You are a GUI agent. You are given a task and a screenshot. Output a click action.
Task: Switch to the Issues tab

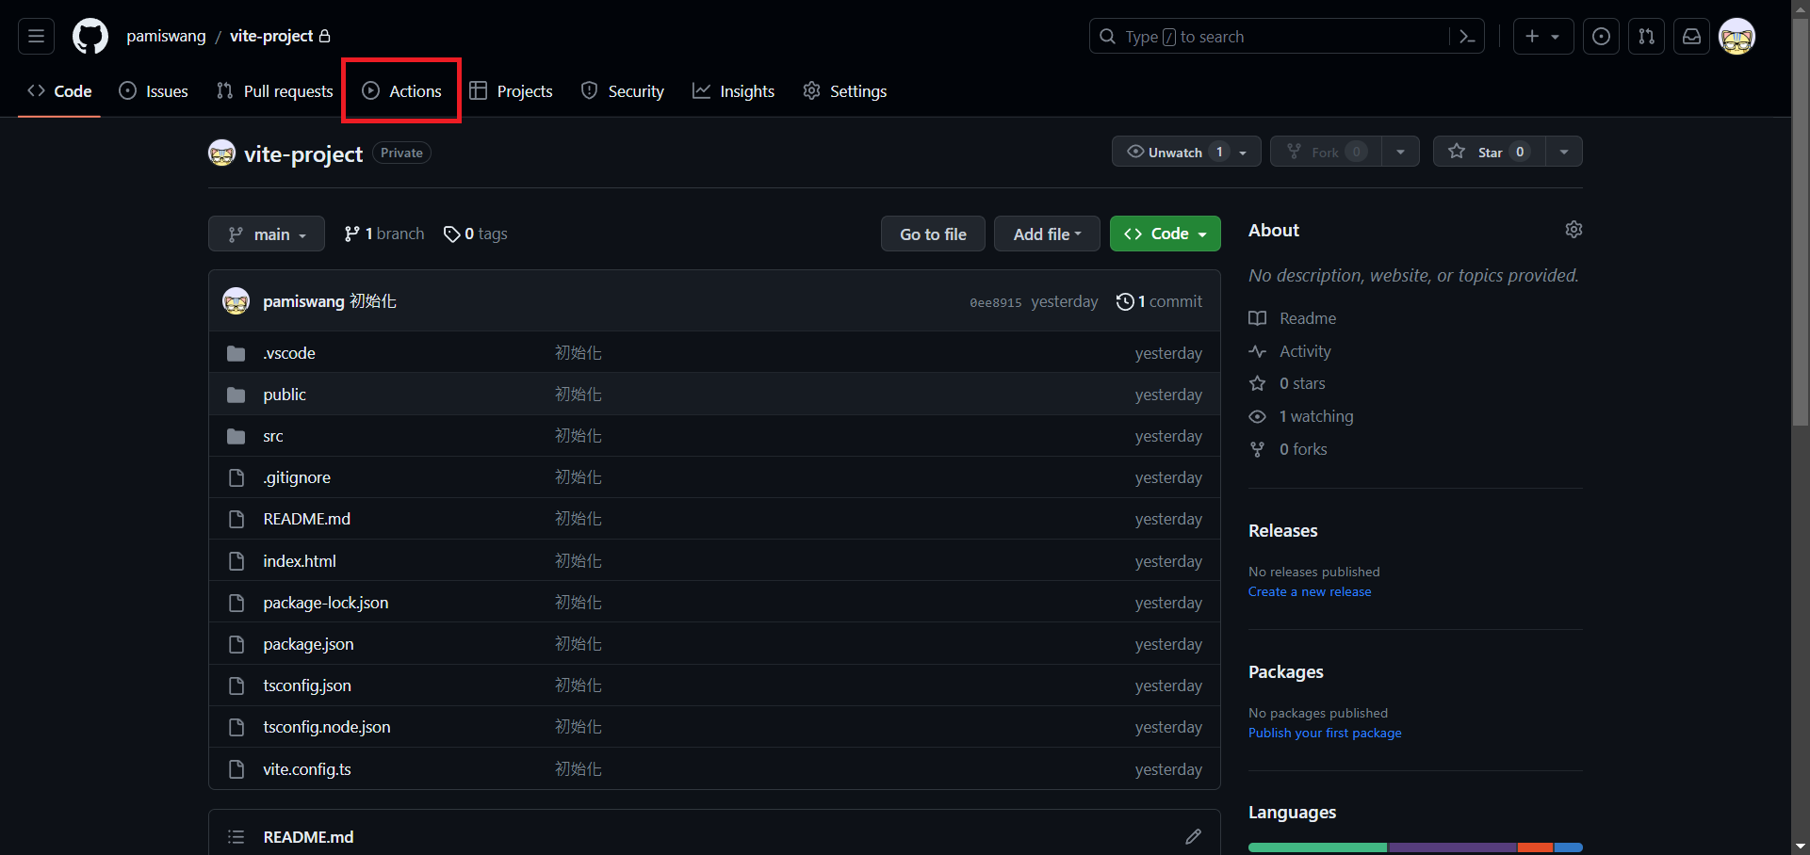tap(154, 91)
